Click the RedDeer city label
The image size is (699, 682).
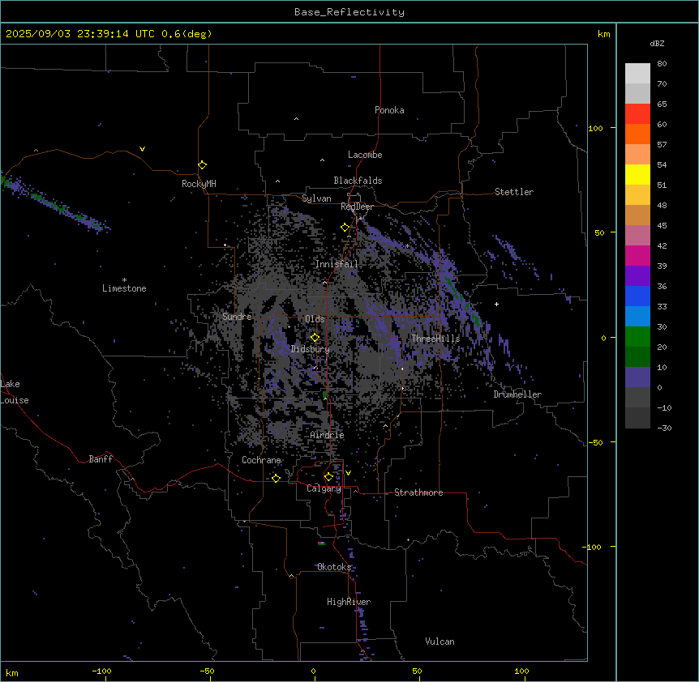click(x=357, y=207)
